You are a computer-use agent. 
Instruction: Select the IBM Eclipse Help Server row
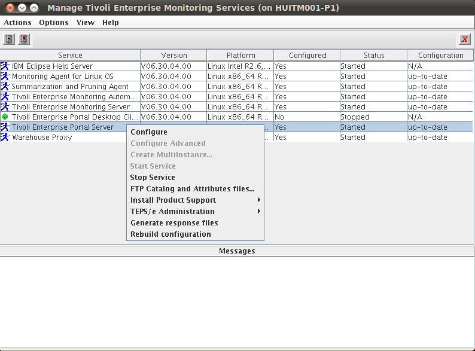pos(236,66)
